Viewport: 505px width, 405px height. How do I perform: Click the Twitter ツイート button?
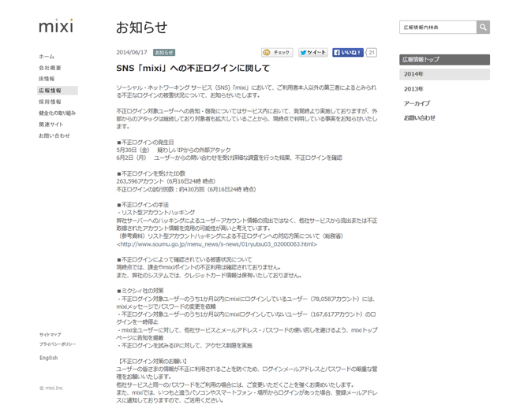click(313, 53)
